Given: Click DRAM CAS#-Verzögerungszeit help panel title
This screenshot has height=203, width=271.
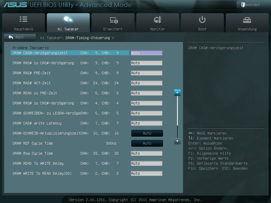Looking at the screenshot, I should tap(216, 48).
